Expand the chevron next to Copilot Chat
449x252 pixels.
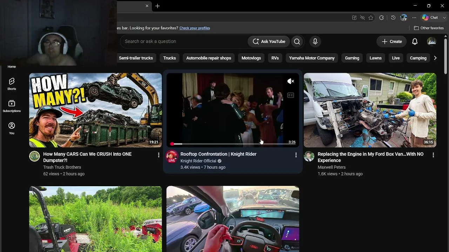444,17
